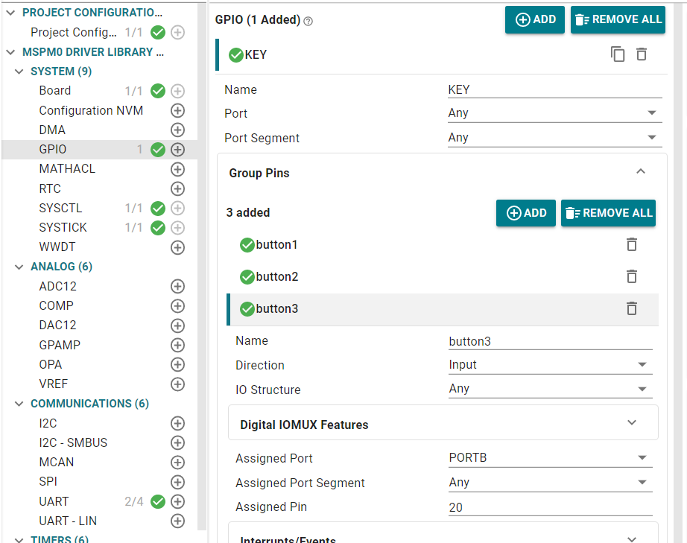Screen dimensions: 687x543
Task: Add a DMA module instance
Action: tap(177, 130)
